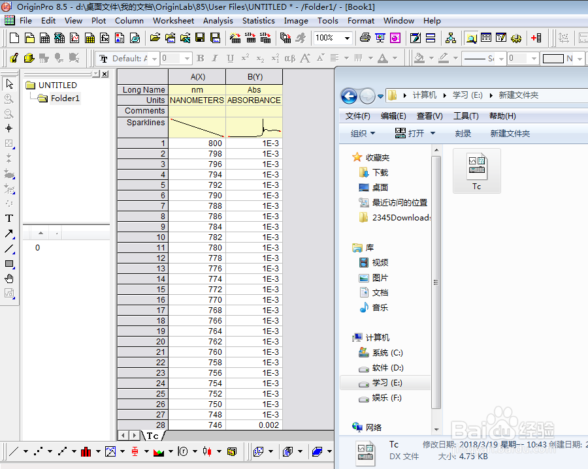Open the line style dropdown
Image resolution: width=588 pixels, height=469 pixels.
(x=501, y=59)
